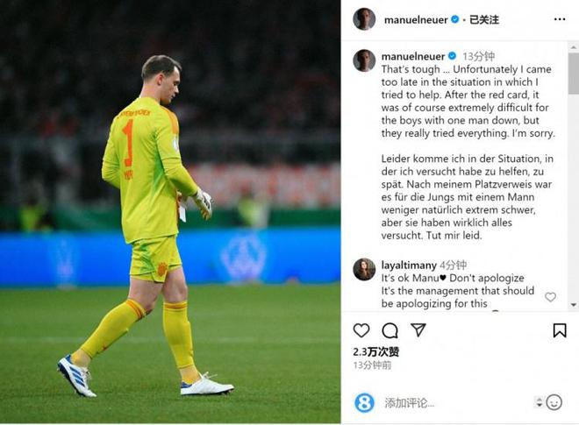Viewport: 579px width, 425px height.
Task: Click the comments scrollbar down arrow
Action: click(x=574, y=305)
